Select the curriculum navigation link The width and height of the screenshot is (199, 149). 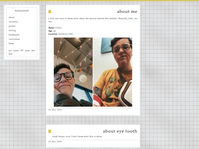[x=14, y=39]
